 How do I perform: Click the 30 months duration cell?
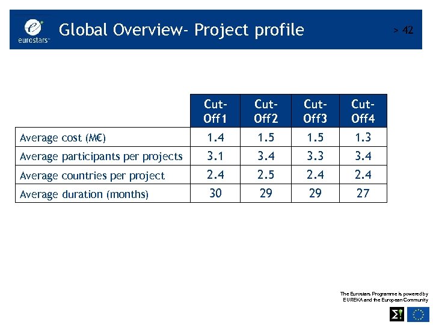point(215,193)
